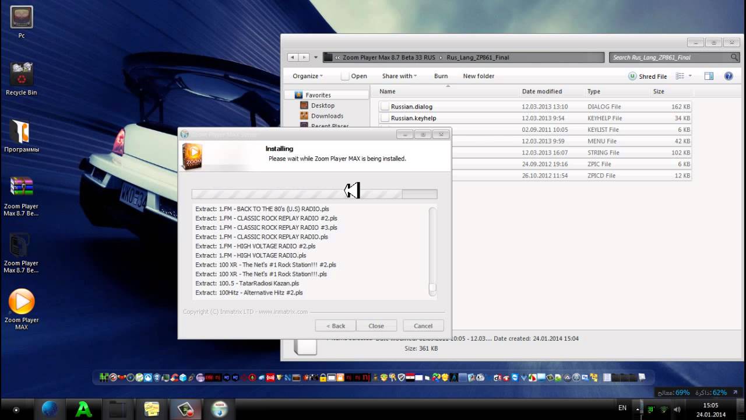Launch the Zoom Player MAX desktop shortcut
The height and width of the screenshot is (420, 746).
coord(22,310)
